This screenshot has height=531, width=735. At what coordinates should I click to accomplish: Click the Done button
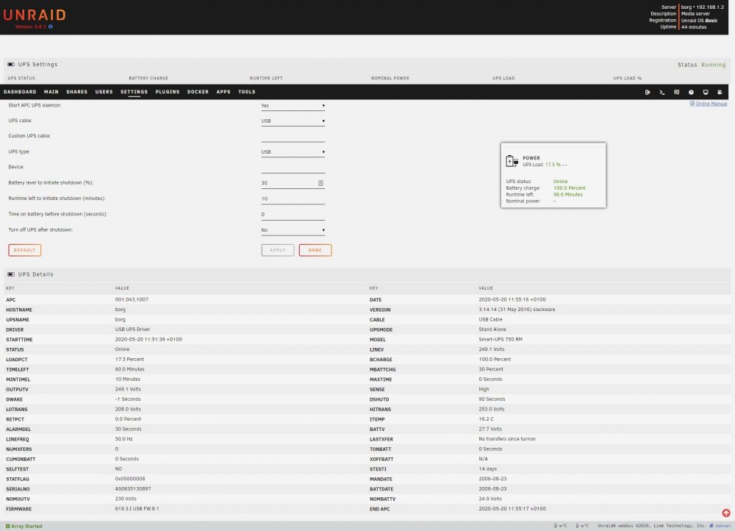pyautogui.click(x=315, y=250)
